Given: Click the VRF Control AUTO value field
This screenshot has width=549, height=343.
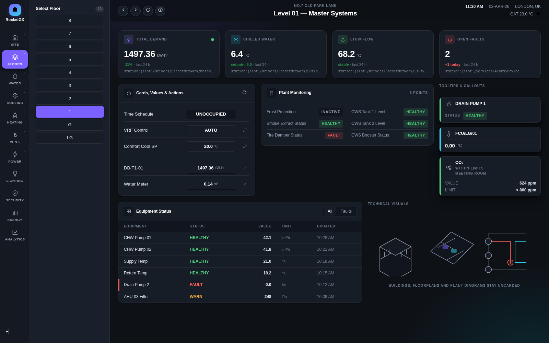Looking at the screenshot, I should tap(211, 130).
